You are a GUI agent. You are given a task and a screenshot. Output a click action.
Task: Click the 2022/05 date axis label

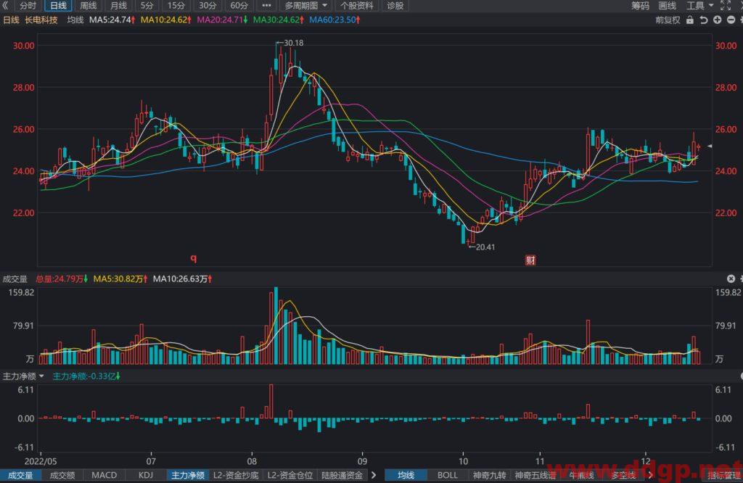(x=41, y=461)
